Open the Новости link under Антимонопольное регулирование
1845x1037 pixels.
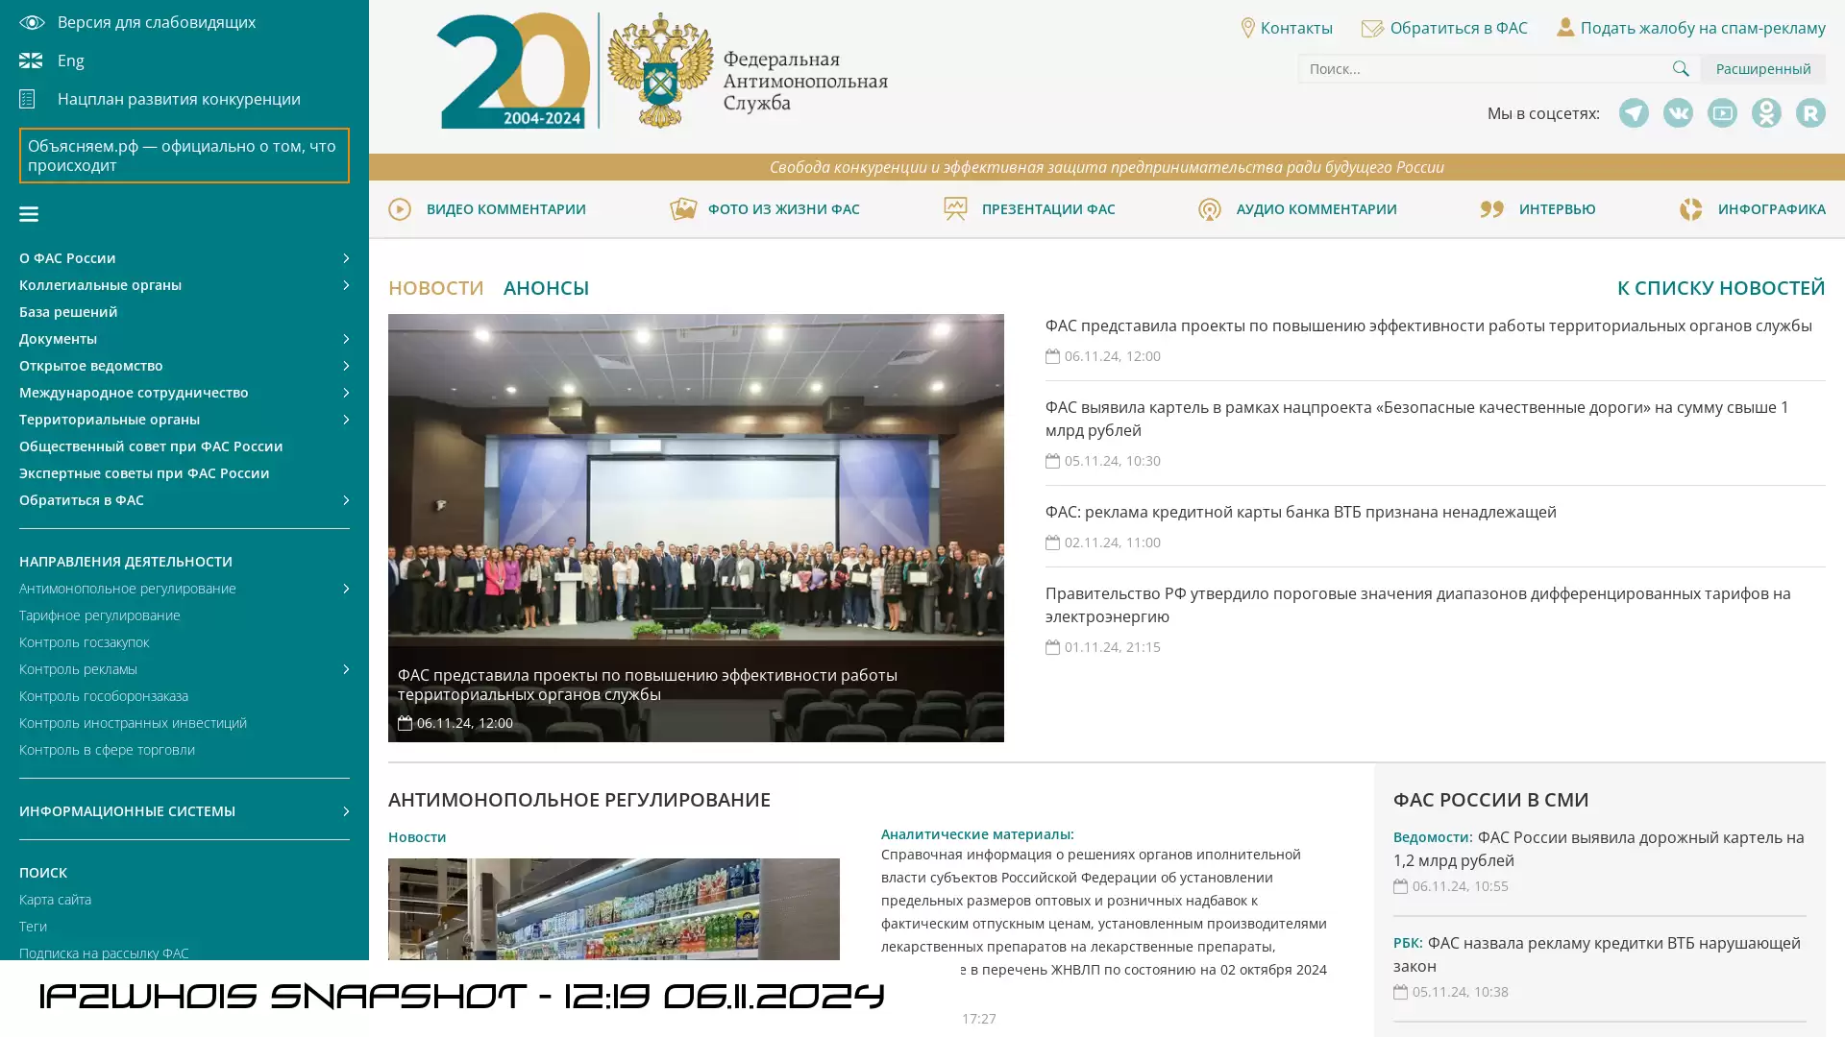[x=417, y=837]
